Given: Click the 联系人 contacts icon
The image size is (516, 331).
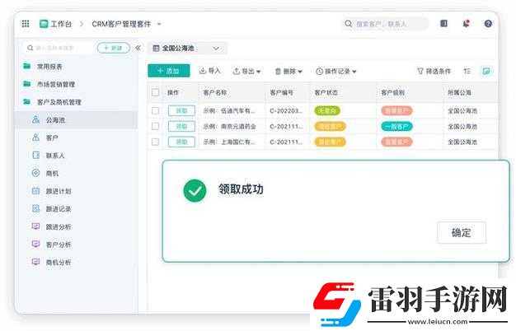Looking at the screenshot, I should 36,155.
